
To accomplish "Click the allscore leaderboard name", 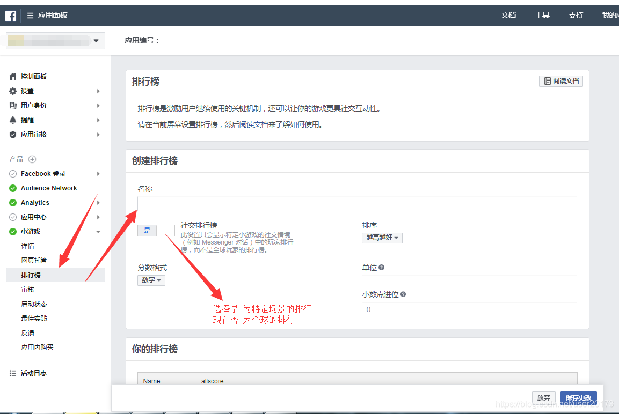I will [x=213, y=381].
